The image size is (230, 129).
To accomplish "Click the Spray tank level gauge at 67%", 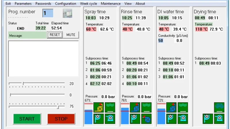I will pos(89,113).
